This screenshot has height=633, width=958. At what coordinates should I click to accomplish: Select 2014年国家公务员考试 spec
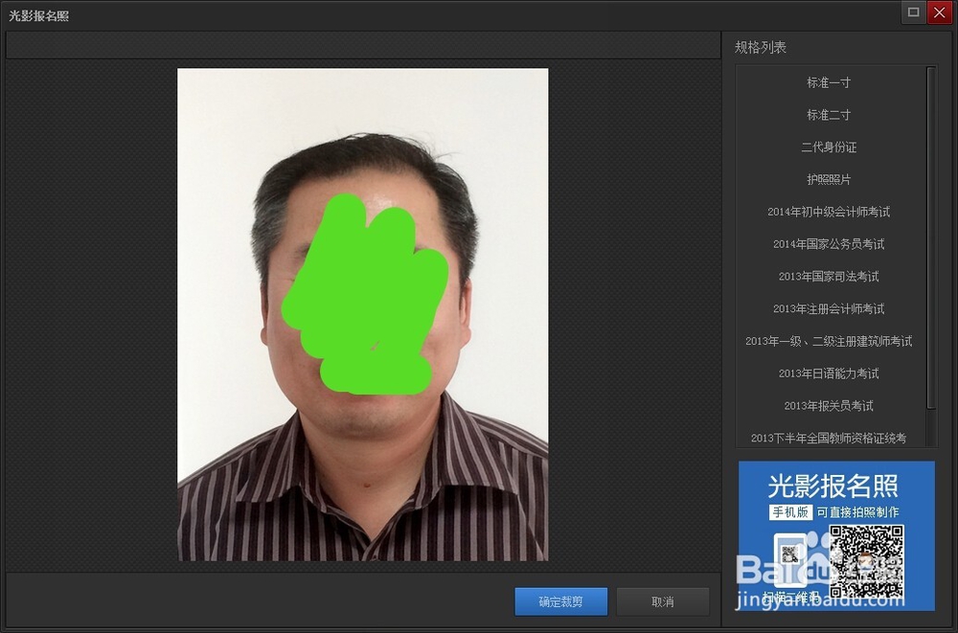click(829, 244)
